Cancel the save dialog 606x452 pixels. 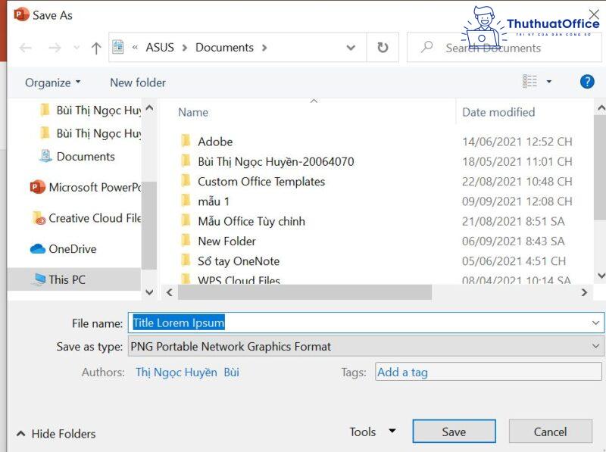pos(551,431)
